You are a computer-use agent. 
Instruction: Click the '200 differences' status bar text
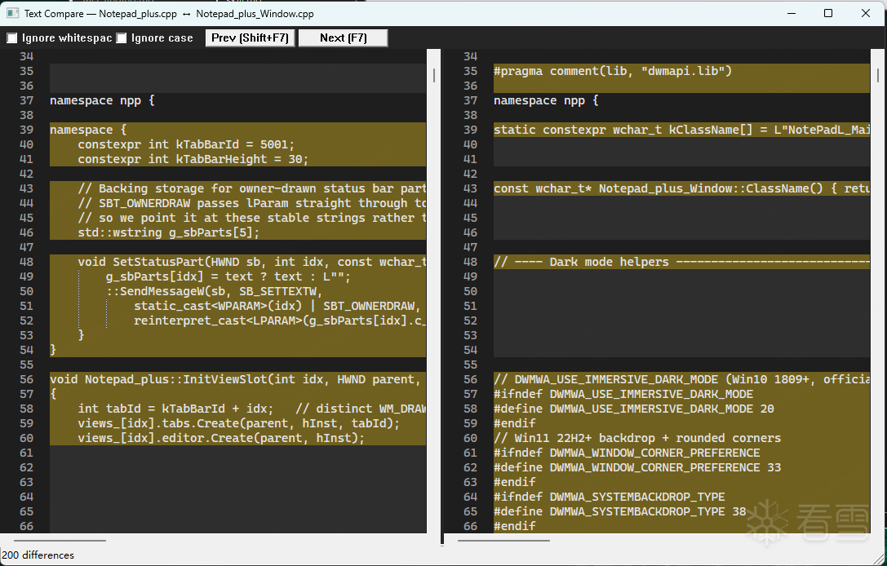38,555
